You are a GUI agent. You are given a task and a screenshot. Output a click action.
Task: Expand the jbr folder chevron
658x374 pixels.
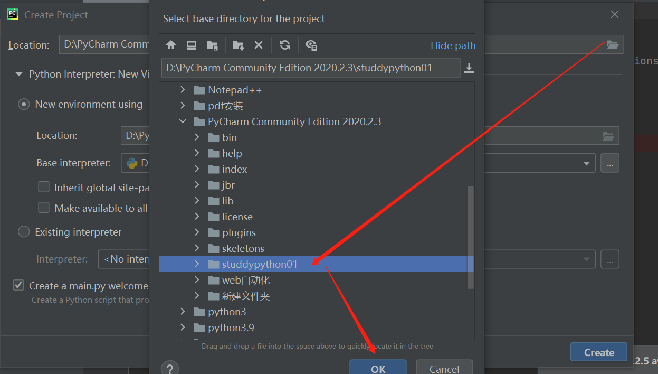197,185
